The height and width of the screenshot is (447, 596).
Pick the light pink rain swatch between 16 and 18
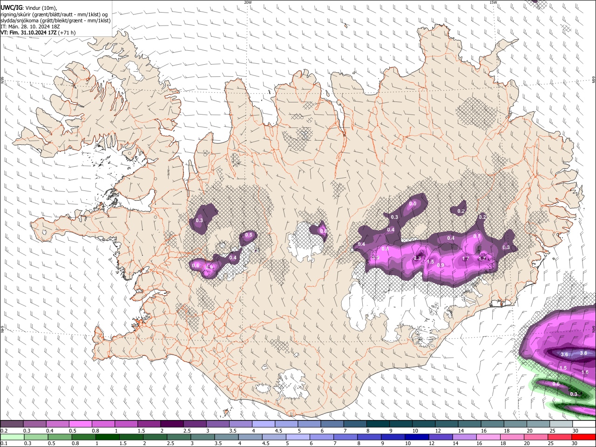(488, 437)
